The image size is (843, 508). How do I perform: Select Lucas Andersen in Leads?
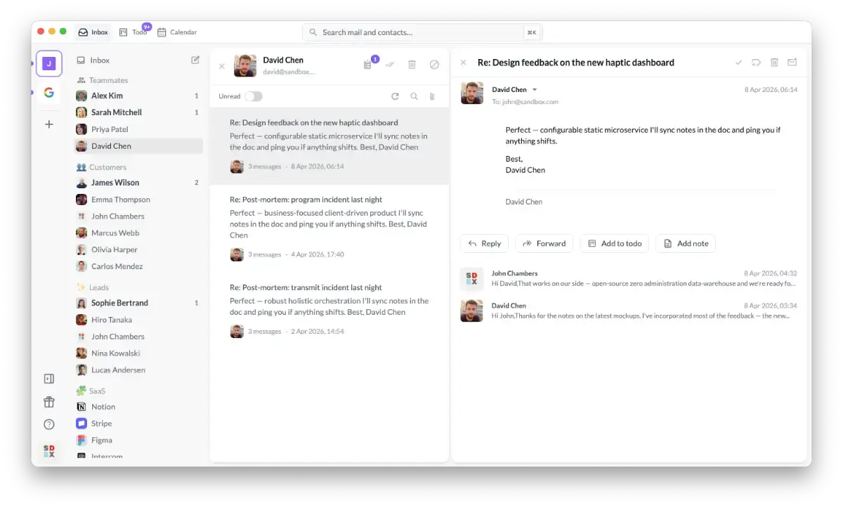click(138, 370)
